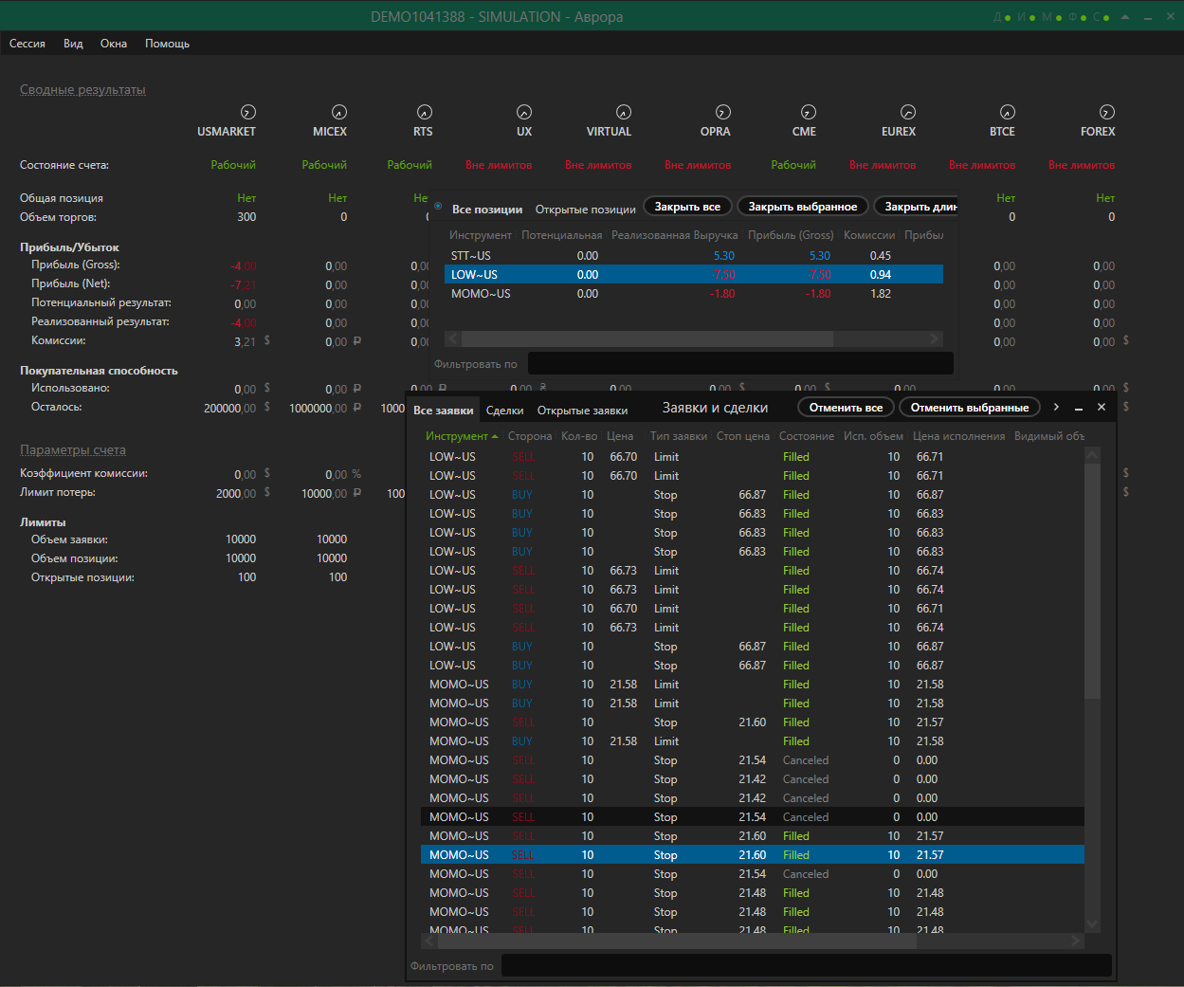This screenshot has height=987, width=1184.
Task: Click the gauge icon above OPRA
Action: click(x=723, y=112)
